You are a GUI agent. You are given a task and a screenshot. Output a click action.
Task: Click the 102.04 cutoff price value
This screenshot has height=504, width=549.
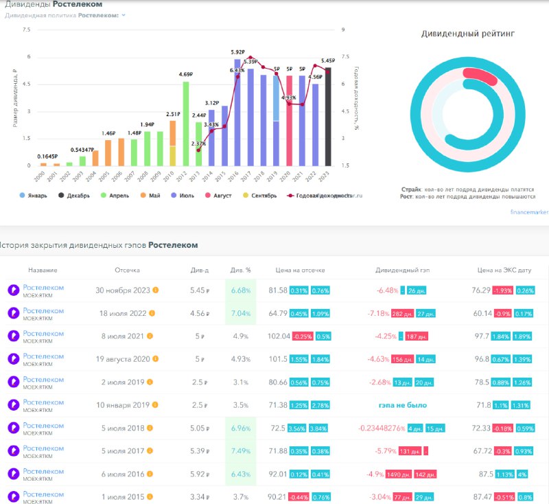pos(279,336)
